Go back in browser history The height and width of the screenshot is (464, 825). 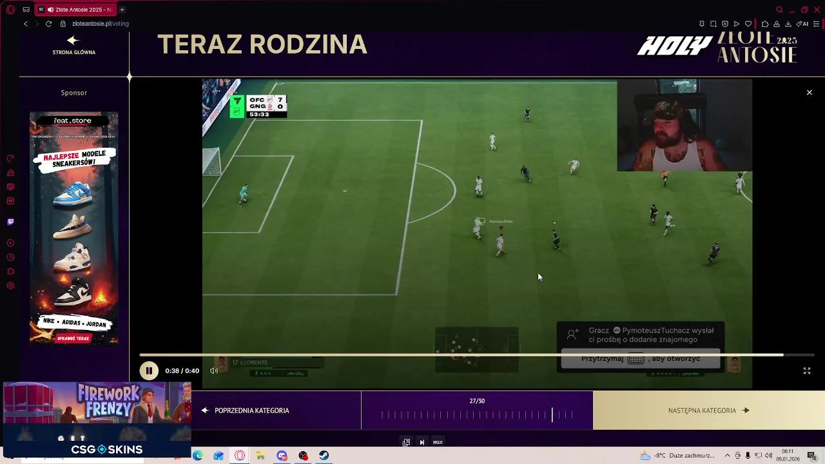click(26, 24)
